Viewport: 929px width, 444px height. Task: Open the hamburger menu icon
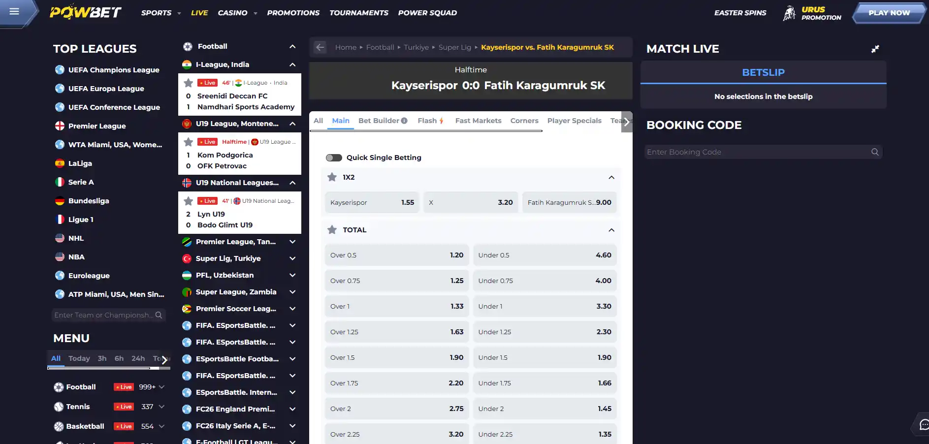[x=14, y=11]
